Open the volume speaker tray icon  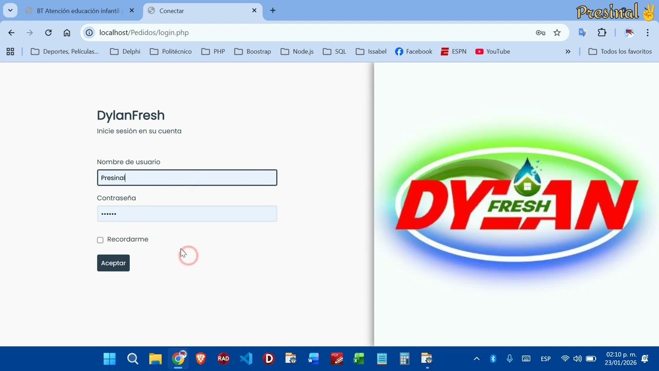click(x=578, y=359)
